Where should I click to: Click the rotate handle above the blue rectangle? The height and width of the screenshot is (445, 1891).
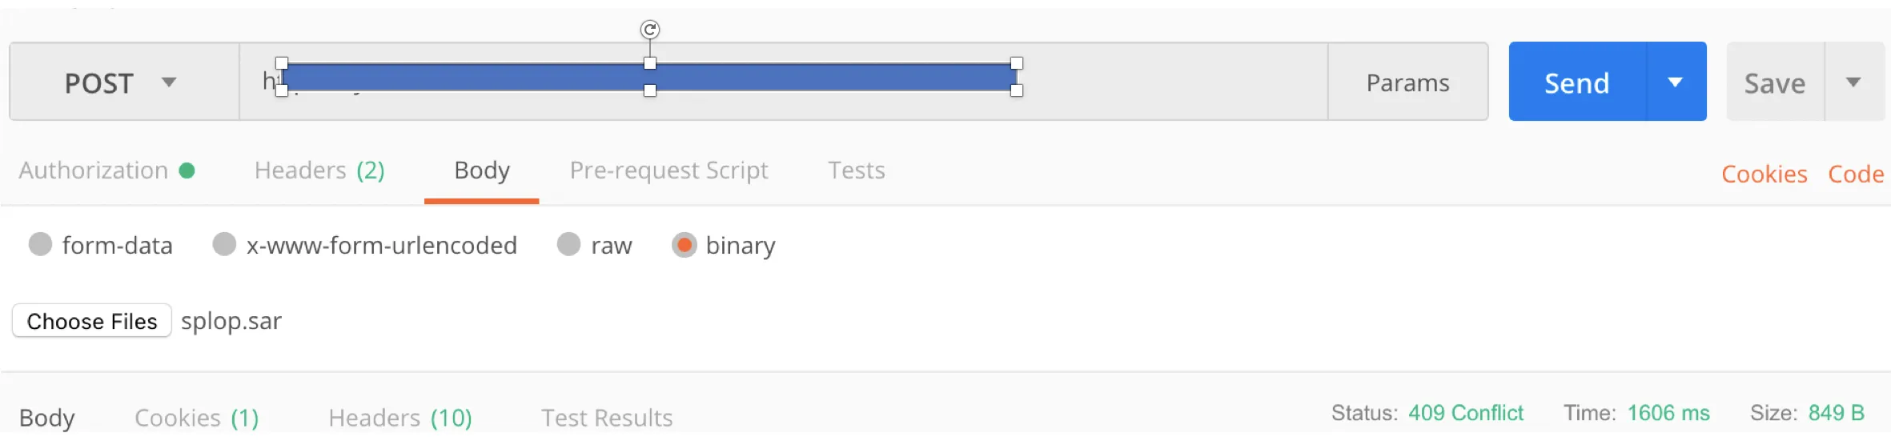coord(650,30)
